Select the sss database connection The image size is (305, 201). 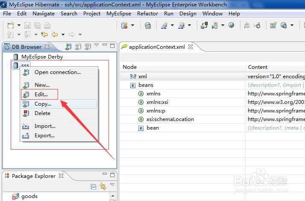pyautogui.click(x=21, y=65)
